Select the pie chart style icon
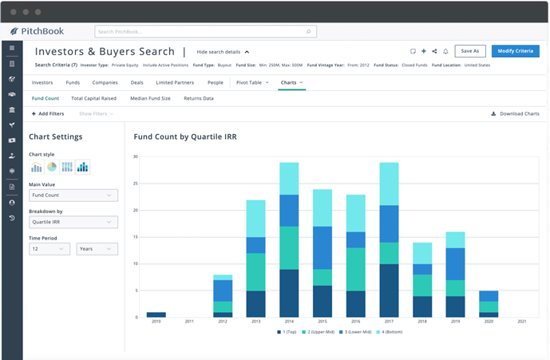The height and width of the screenshot is (360, 550). [x=52, y=167]
